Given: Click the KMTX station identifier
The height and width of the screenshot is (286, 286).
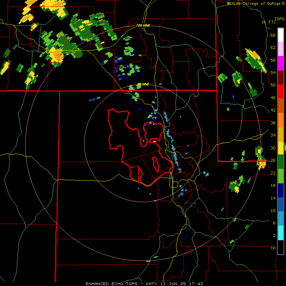Looking at the screenshot, I should (x=151, y=284).
